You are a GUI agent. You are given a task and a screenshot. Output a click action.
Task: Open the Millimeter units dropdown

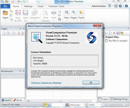point(84,105)
